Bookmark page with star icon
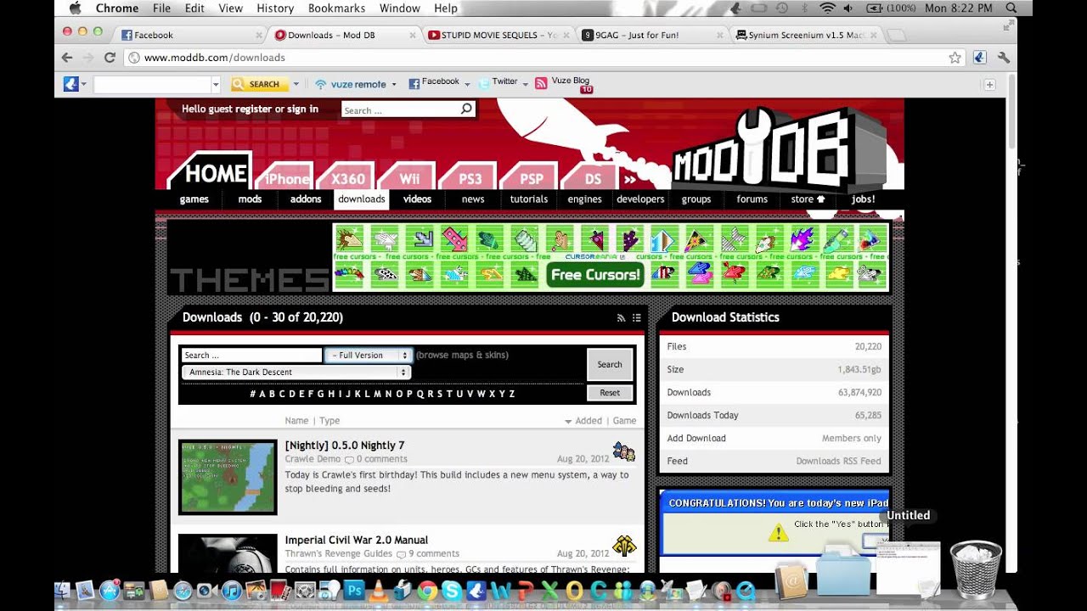This screenshot has height=611, width=1087. [x=955, y=58]
